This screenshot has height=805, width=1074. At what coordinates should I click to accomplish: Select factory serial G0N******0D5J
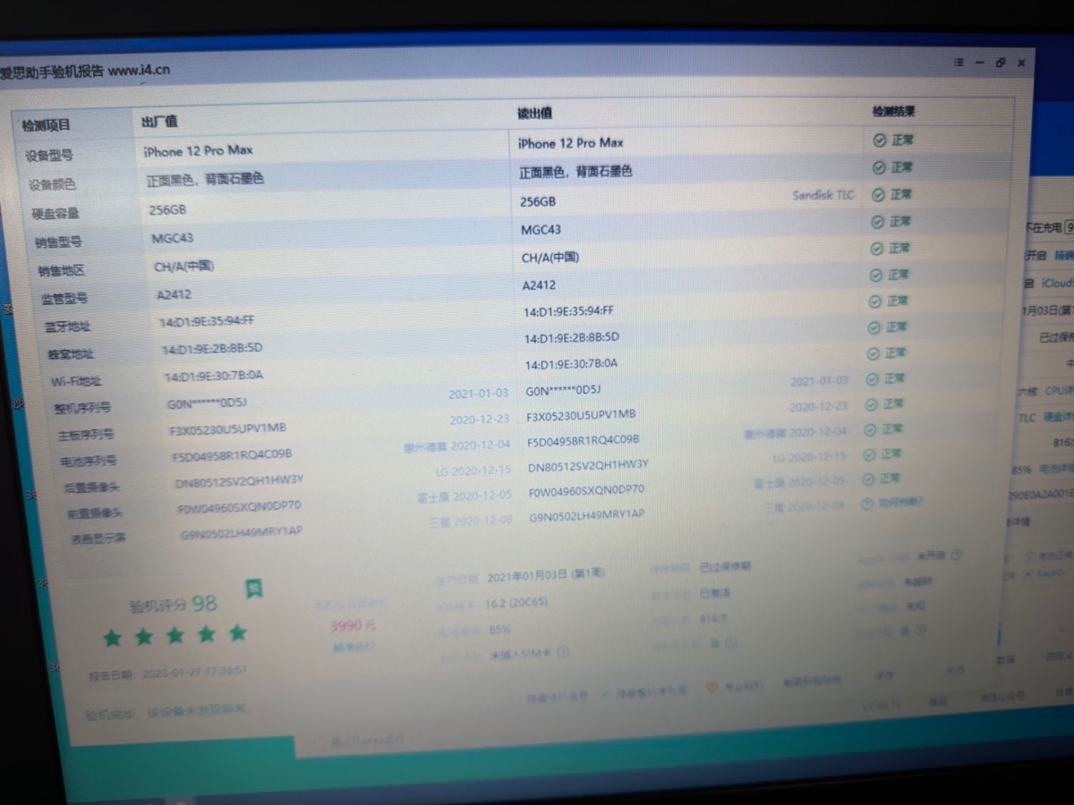pyautogui.click(x=209, y=403)
